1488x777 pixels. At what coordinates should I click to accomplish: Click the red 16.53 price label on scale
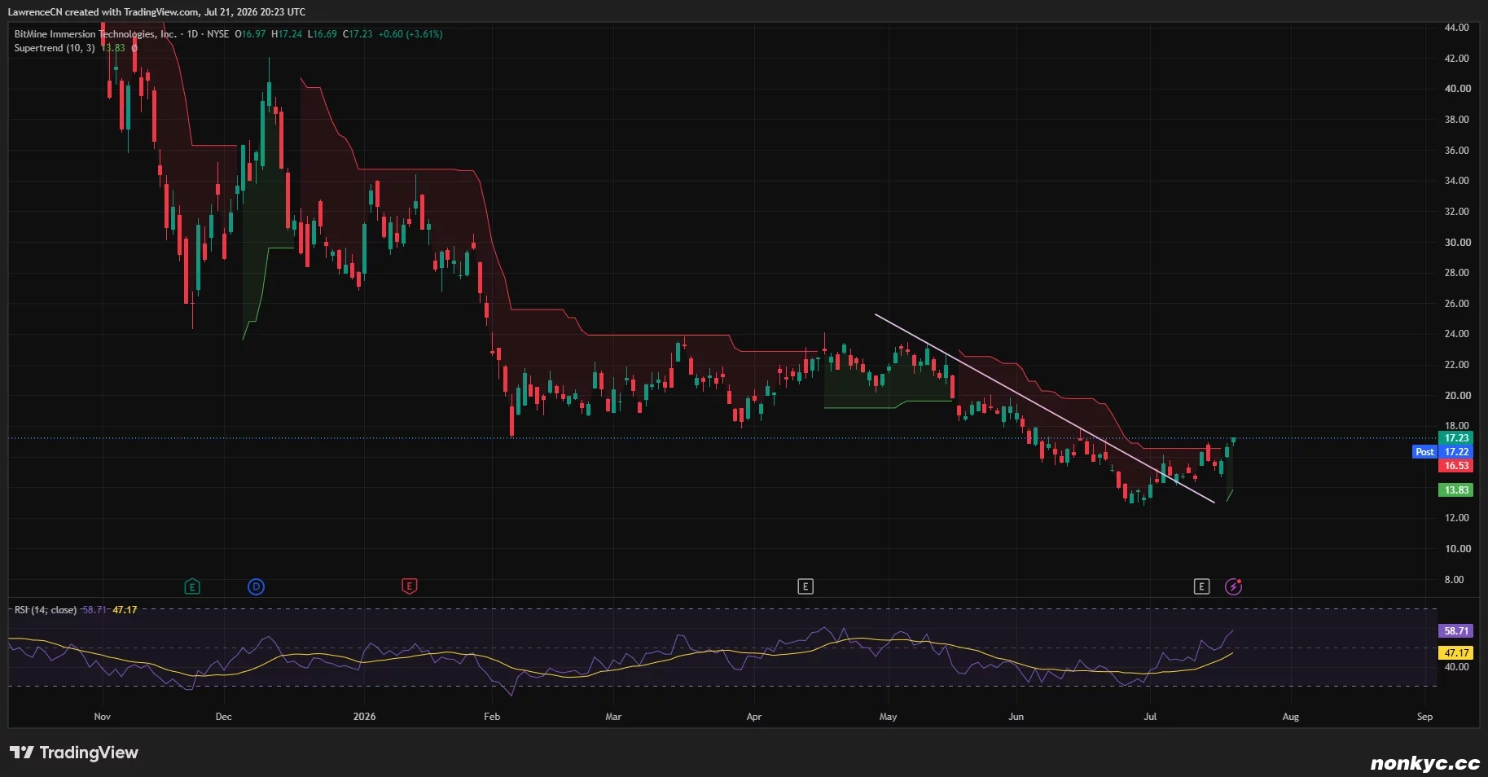click(1456, 466)
